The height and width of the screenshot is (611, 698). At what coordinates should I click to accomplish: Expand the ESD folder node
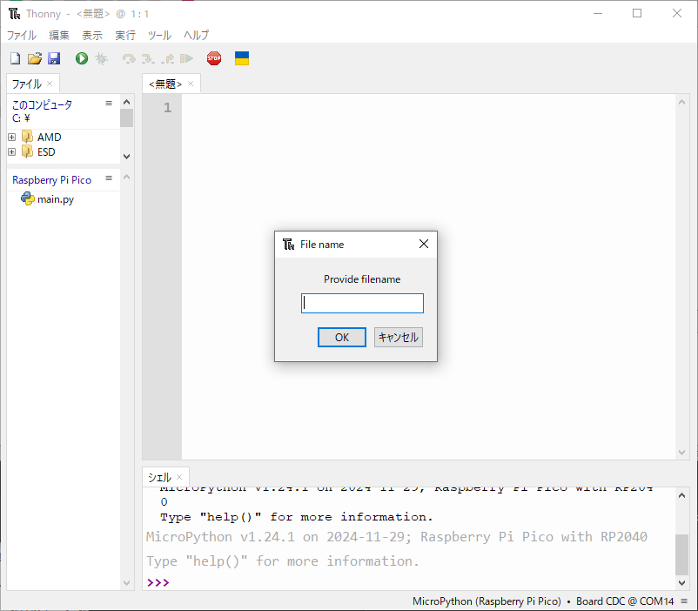(x=12, y=152)
